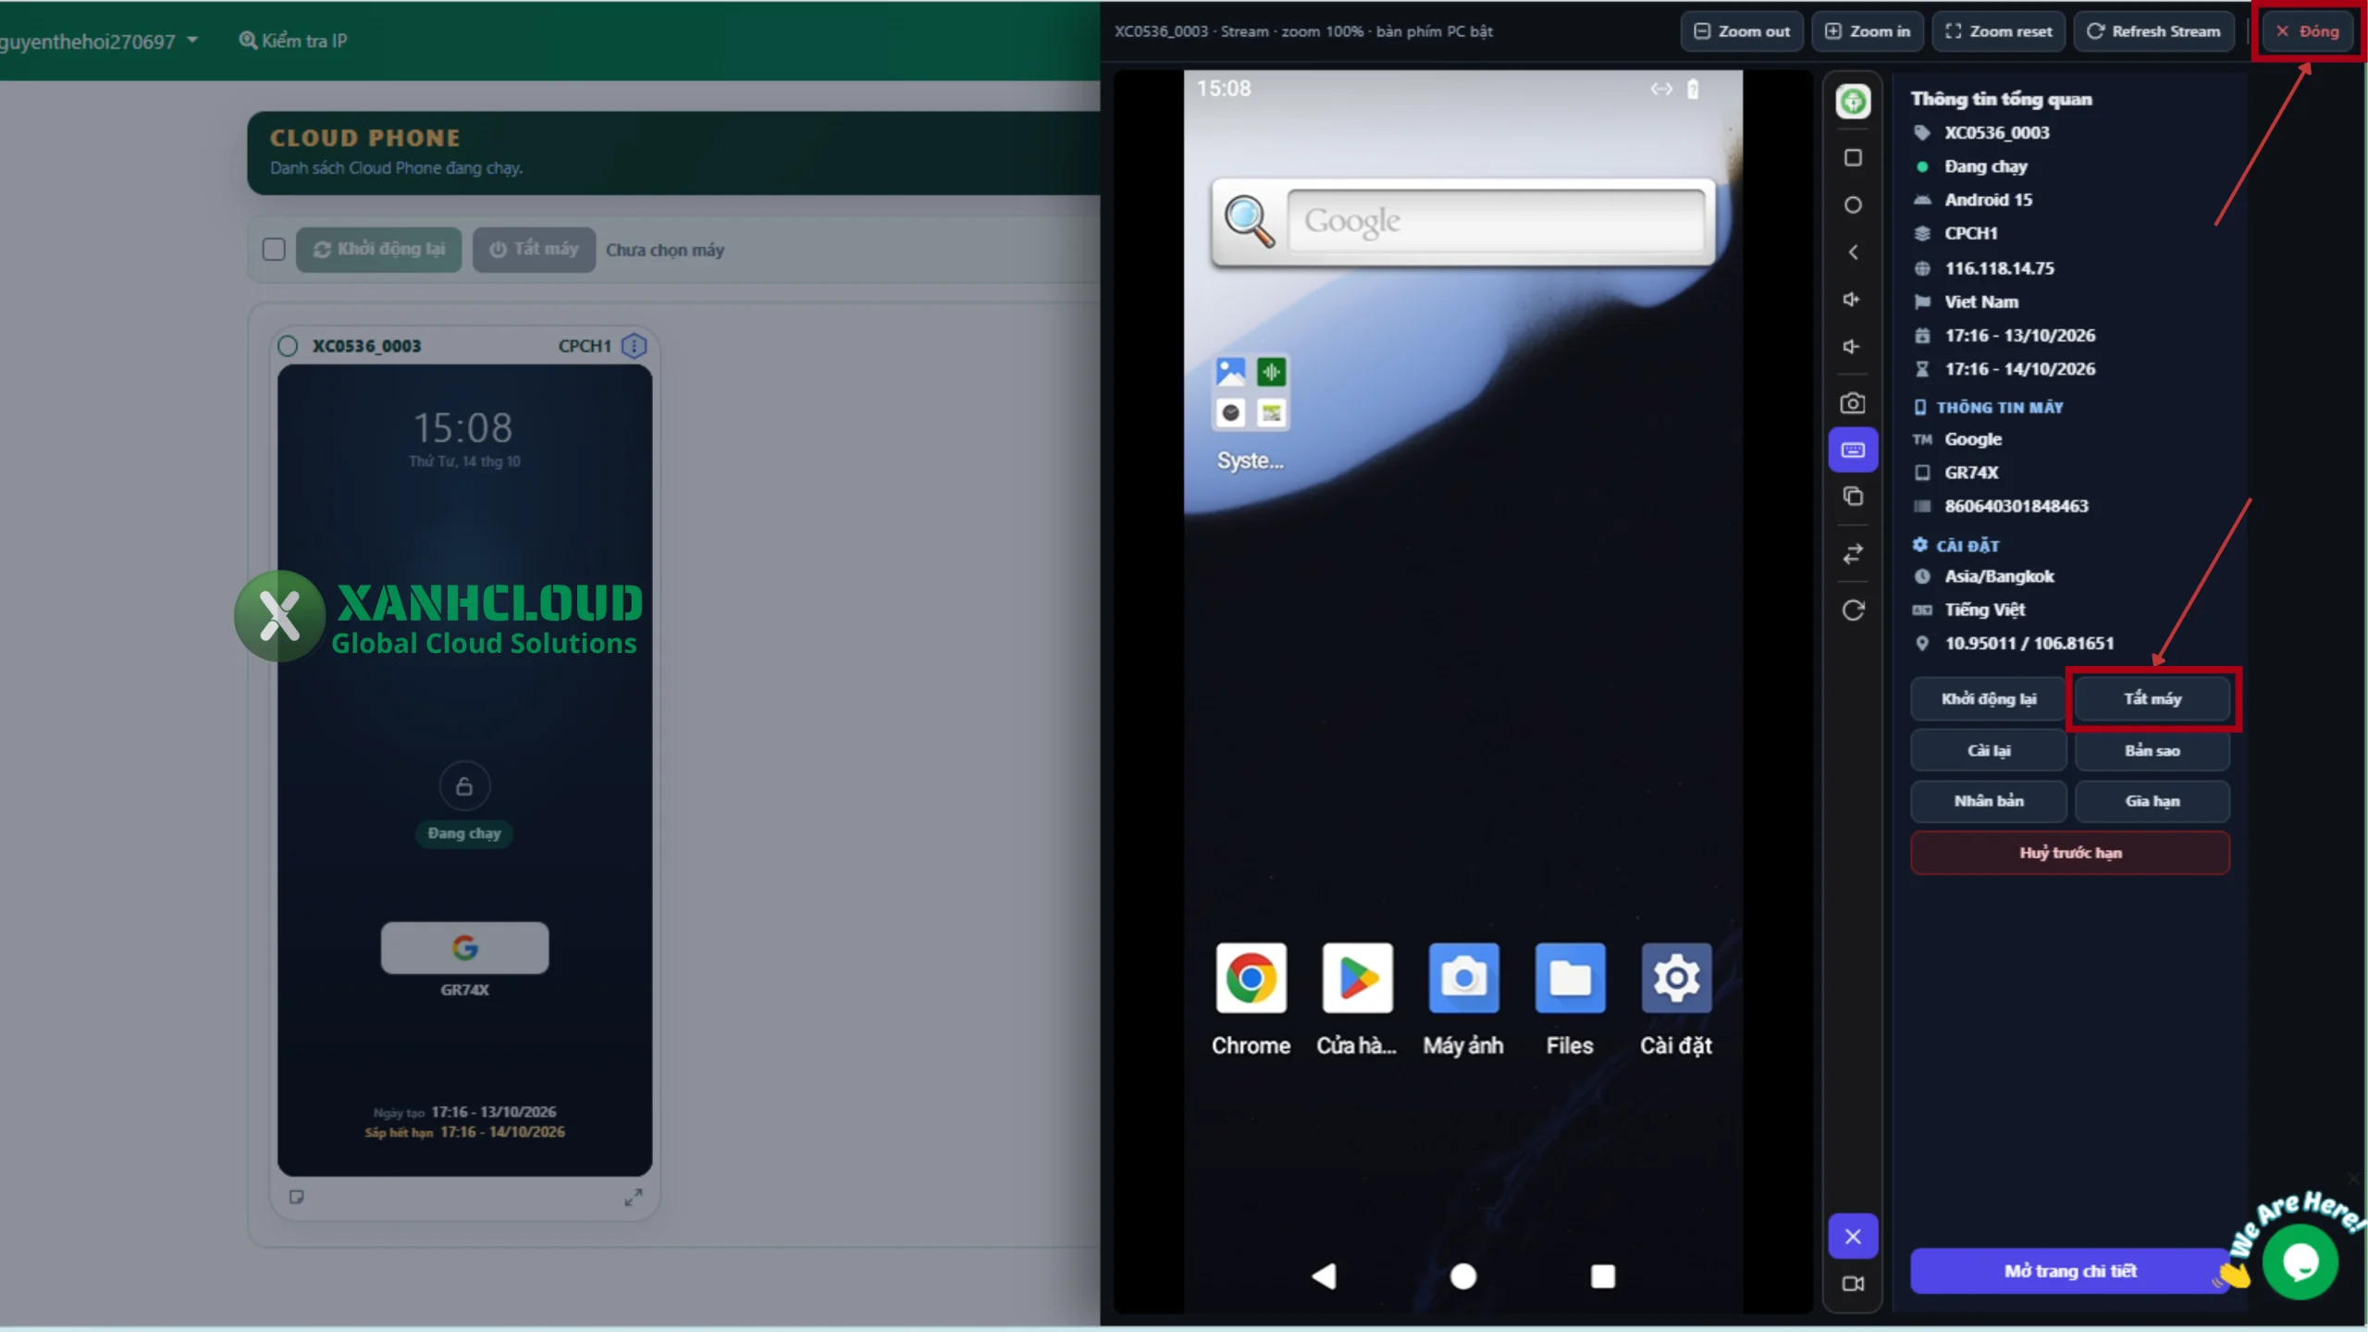Select the XC0536_0003 card radio circle
The width and height of the screenshot is (2368, 1332).
tap(288, 346)
